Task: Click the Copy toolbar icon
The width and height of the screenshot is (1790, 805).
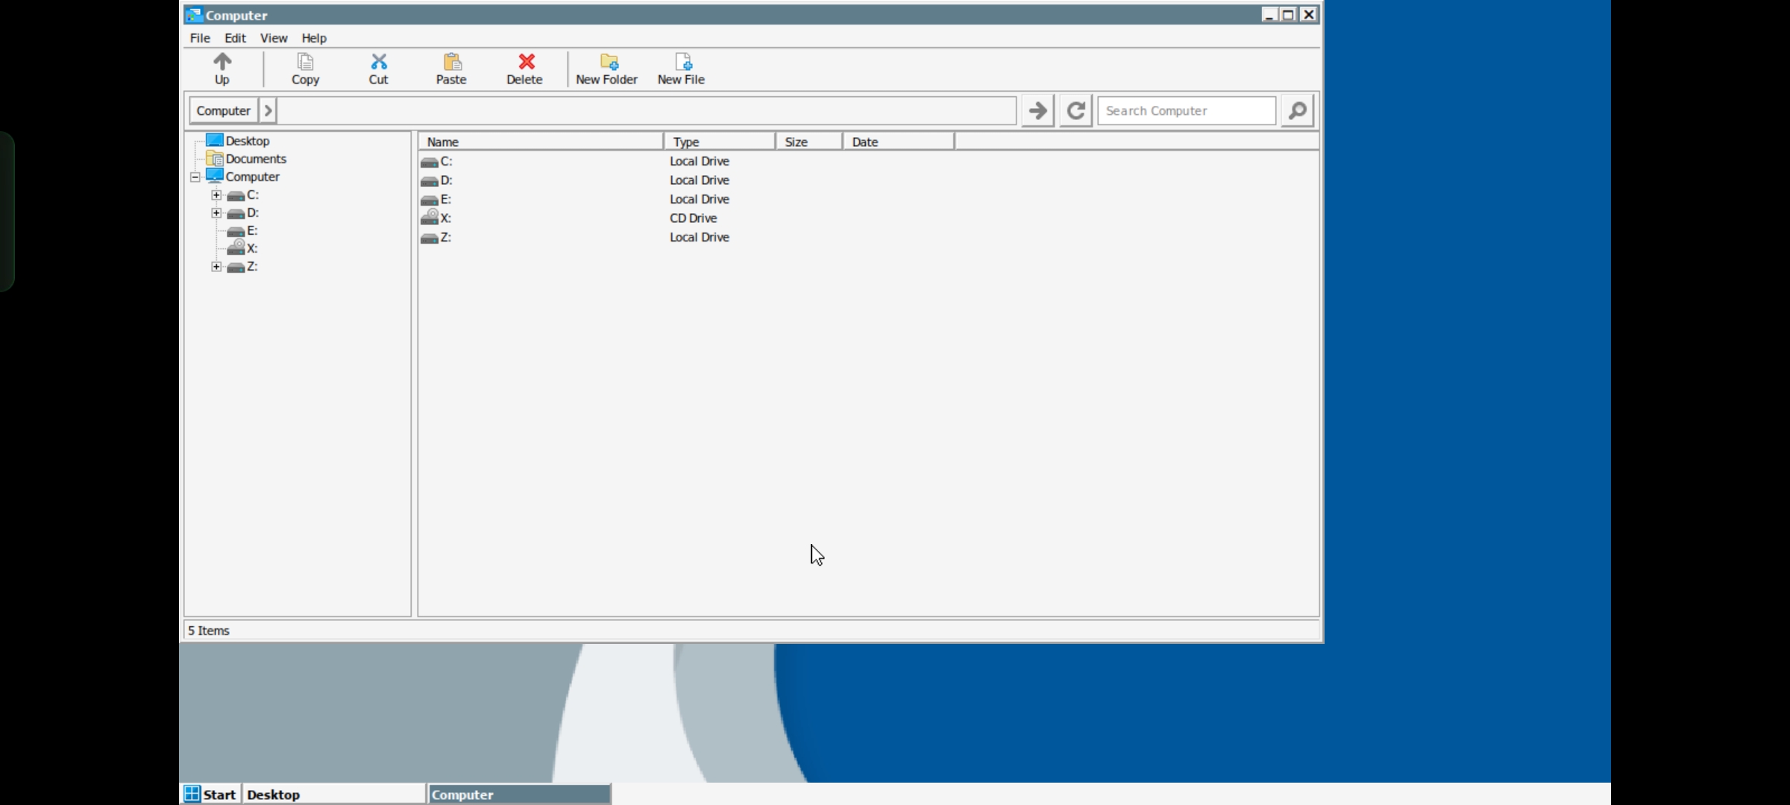Action: click(305, 62)
